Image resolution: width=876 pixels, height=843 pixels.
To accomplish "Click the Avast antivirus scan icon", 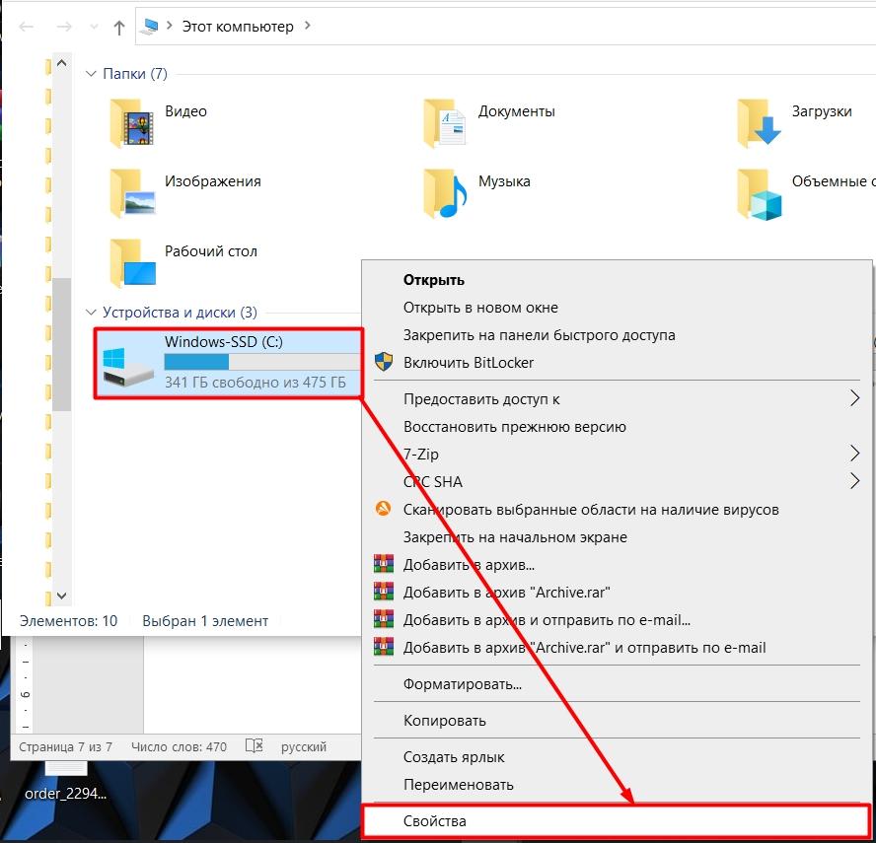I will pos(383,508).
